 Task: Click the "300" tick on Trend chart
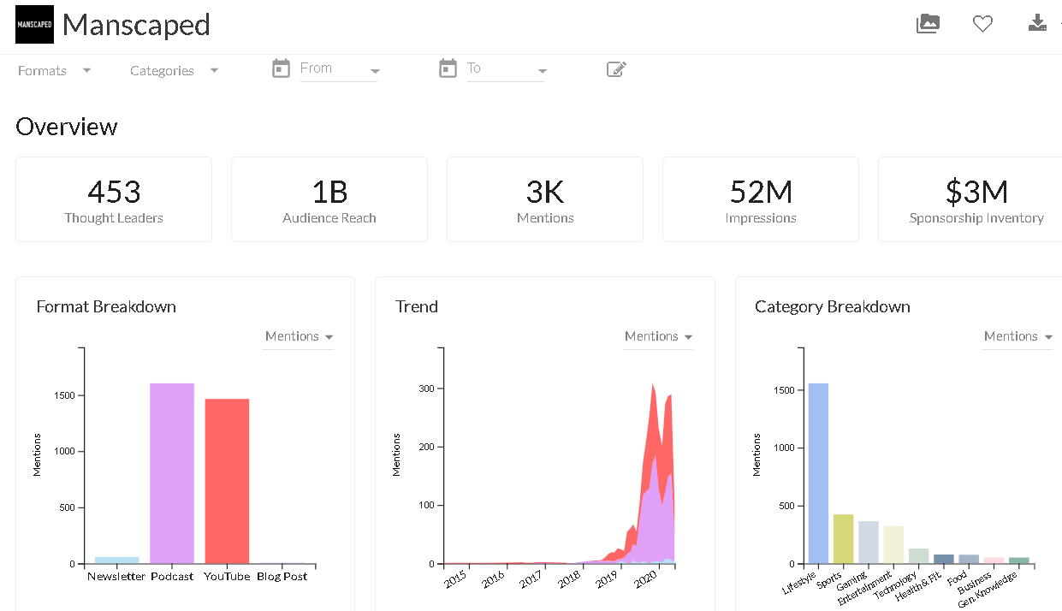click(427, 389)
